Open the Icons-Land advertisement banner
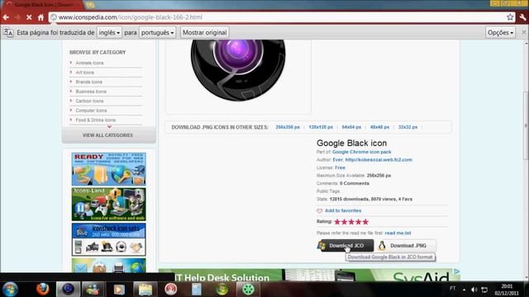529x297 pixels. [x=108, y=205]
